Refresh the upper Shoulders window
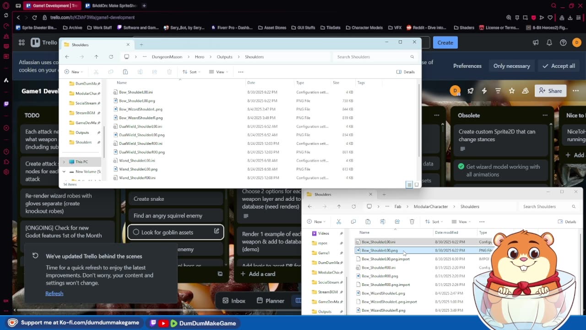Screen dimensions: 586x330 111,57
